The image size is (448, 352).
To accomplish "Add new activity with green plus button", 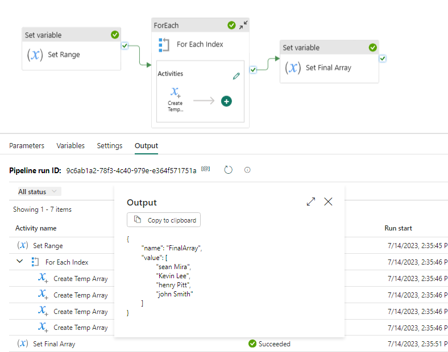I will coord(227,101).
